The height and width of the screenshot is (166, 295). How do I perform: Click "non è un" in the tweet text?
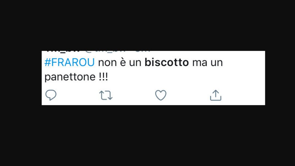120,62
